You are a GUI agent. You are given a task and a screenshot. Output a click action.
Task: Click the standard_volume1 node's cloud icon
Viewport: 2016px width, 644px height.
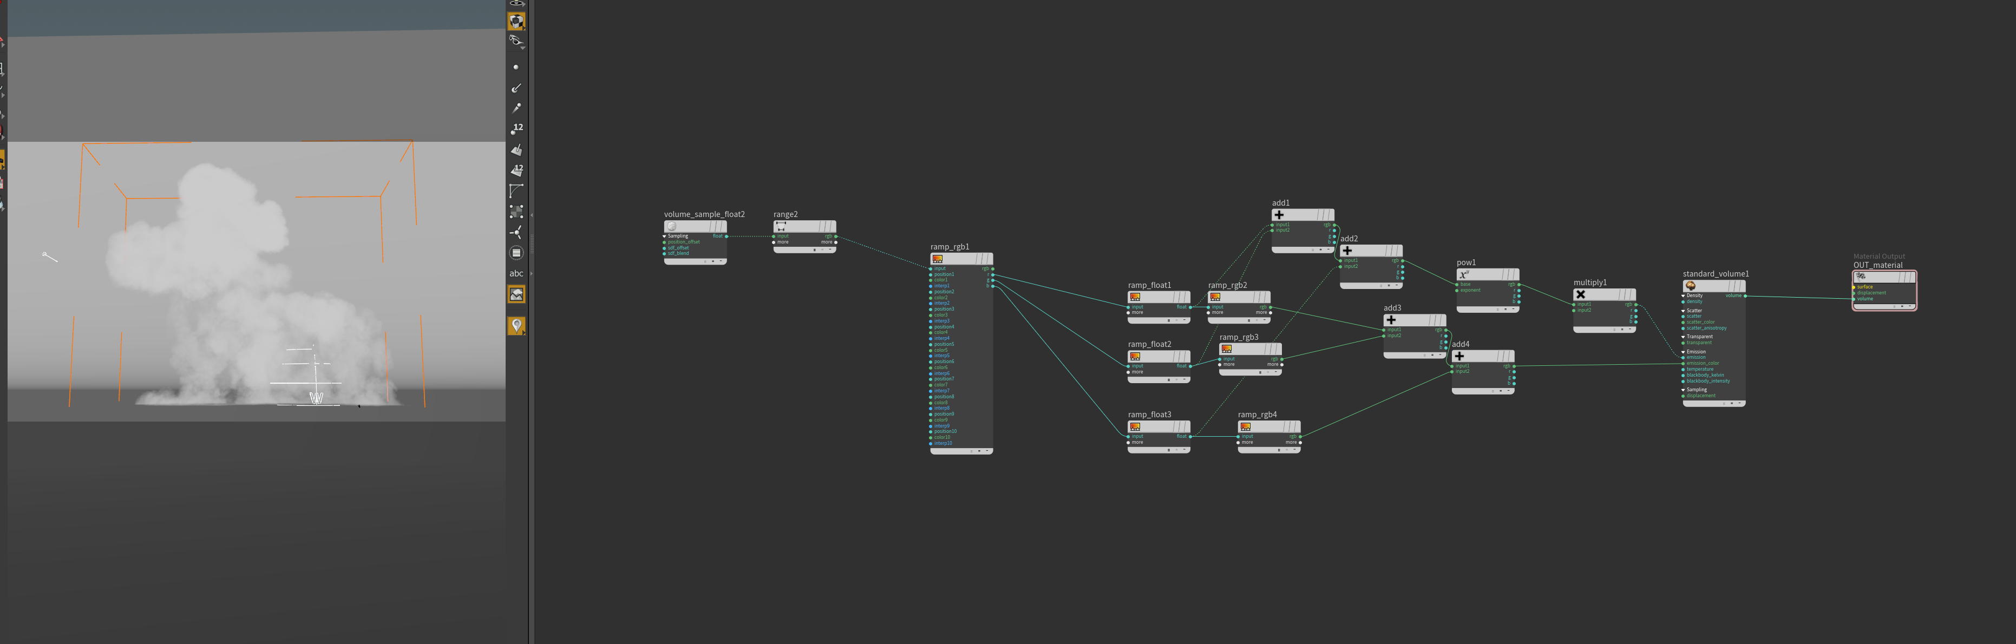(1691, 286)
